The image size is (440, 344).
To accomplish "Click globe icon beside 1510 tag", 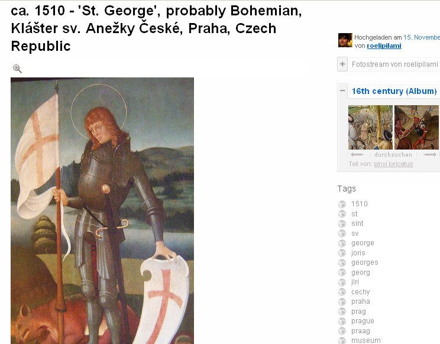I will [x=342, y=204].
